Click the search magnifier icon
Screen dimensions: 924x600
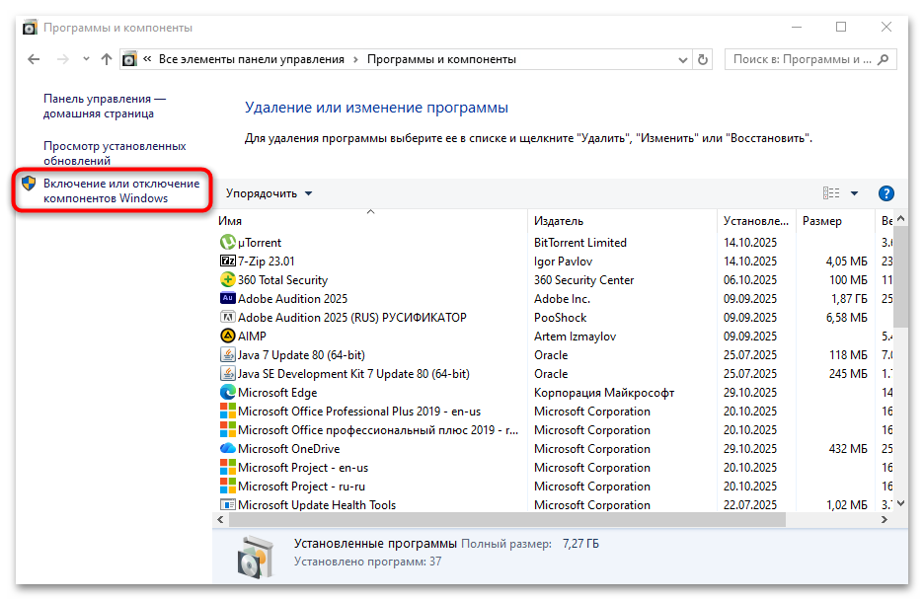[883, 59]
